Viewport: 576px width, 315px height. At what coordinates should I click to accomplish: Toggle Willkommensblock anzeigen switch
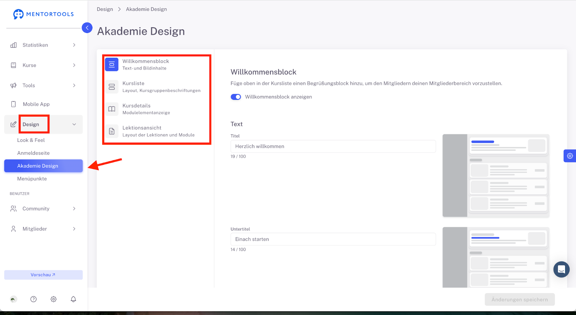(236, 97)
